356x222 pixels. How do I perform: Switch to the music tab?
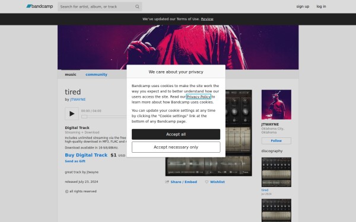pyautogui.click(x=71, y=75)
